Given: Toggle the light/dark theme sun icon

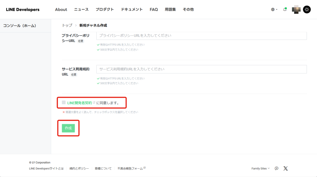Looking at the screenshot, I should tap(307, 10).
